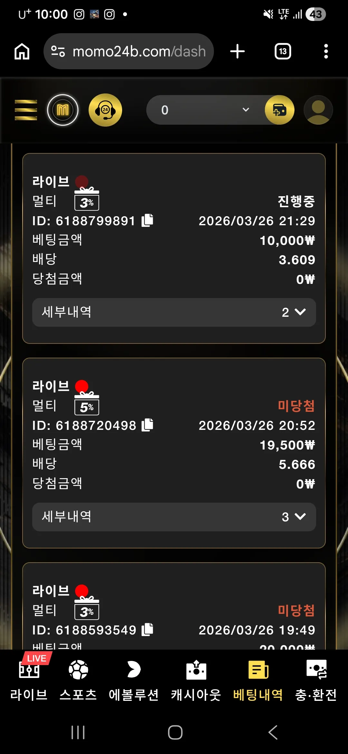The width and height of the screenshot is (348, 754).
Task: Switch to the 라이브 bottom tab
Action: click(29, 677)
